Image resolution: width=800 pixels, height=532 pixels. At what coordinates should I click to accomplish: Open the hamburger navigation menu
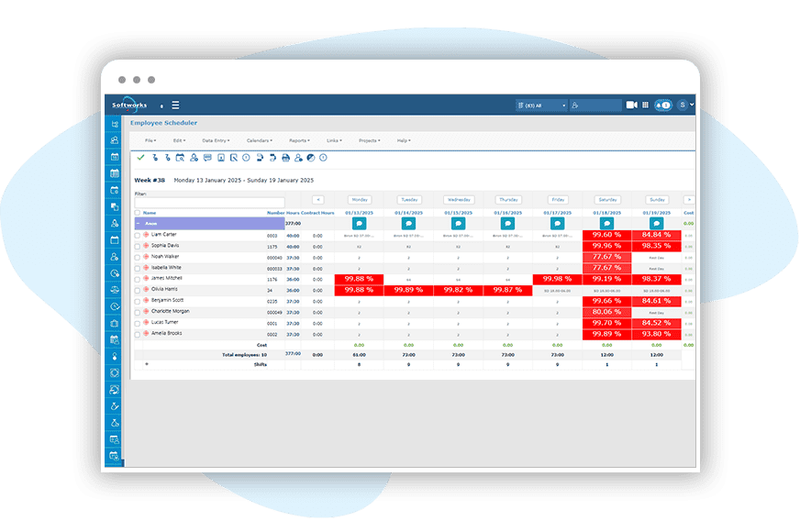175,105
